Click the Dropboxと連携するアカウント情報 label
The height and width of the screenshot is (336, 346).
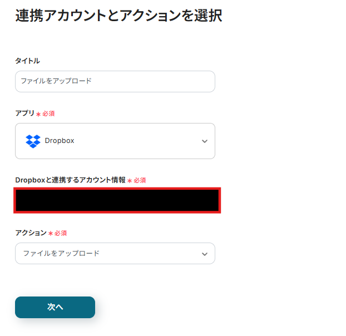pyautogui.click(x=70, y=180)
